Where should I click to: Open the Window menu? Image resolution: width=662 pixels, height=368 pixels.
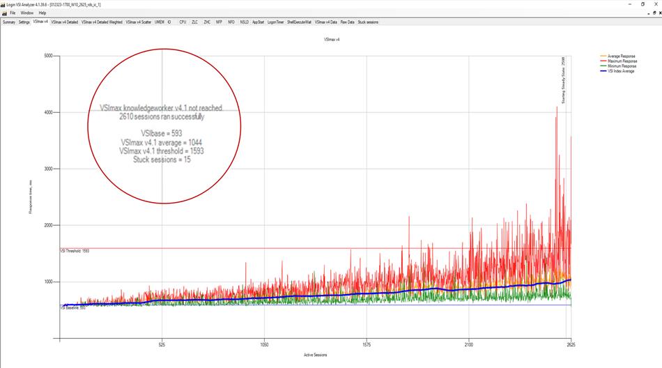click(27, 13)
